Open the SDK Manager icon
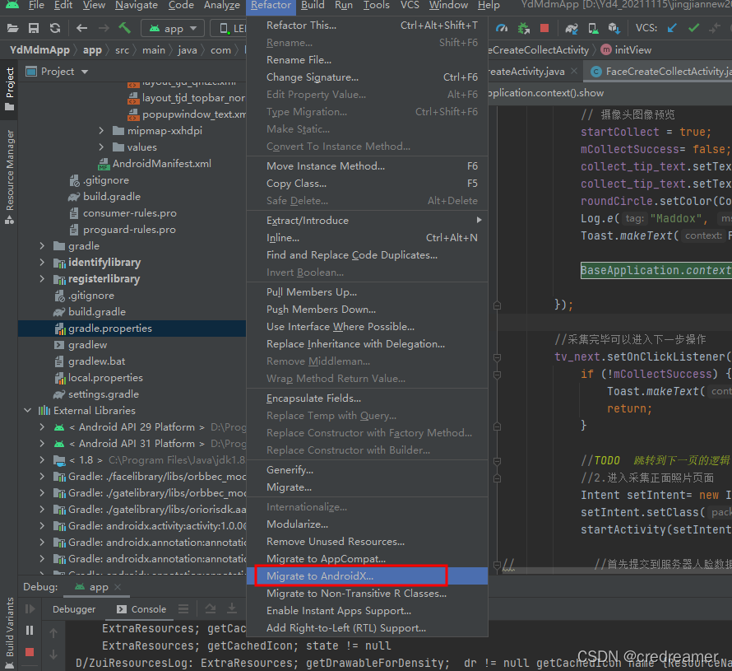Viewport: 732px width, 671px height. click(613, 27)
